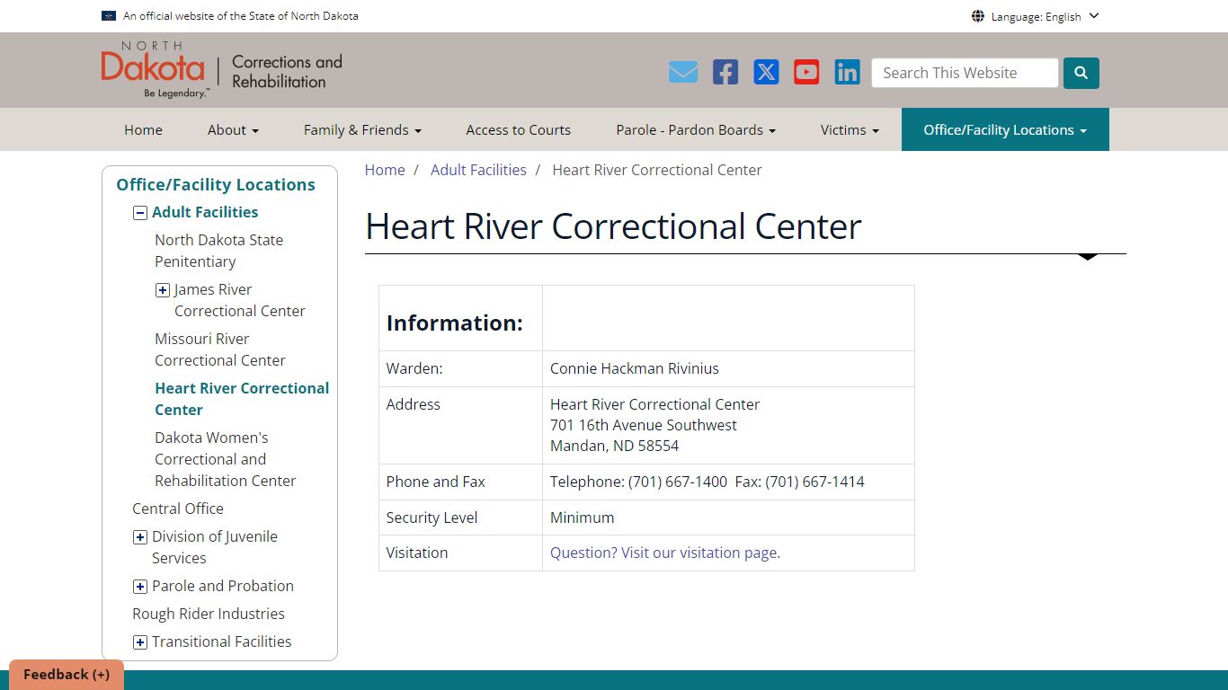The width and height of the screenshot is (1228, 690).
Task: Click the Information: table header
Action: click(455, 323)
